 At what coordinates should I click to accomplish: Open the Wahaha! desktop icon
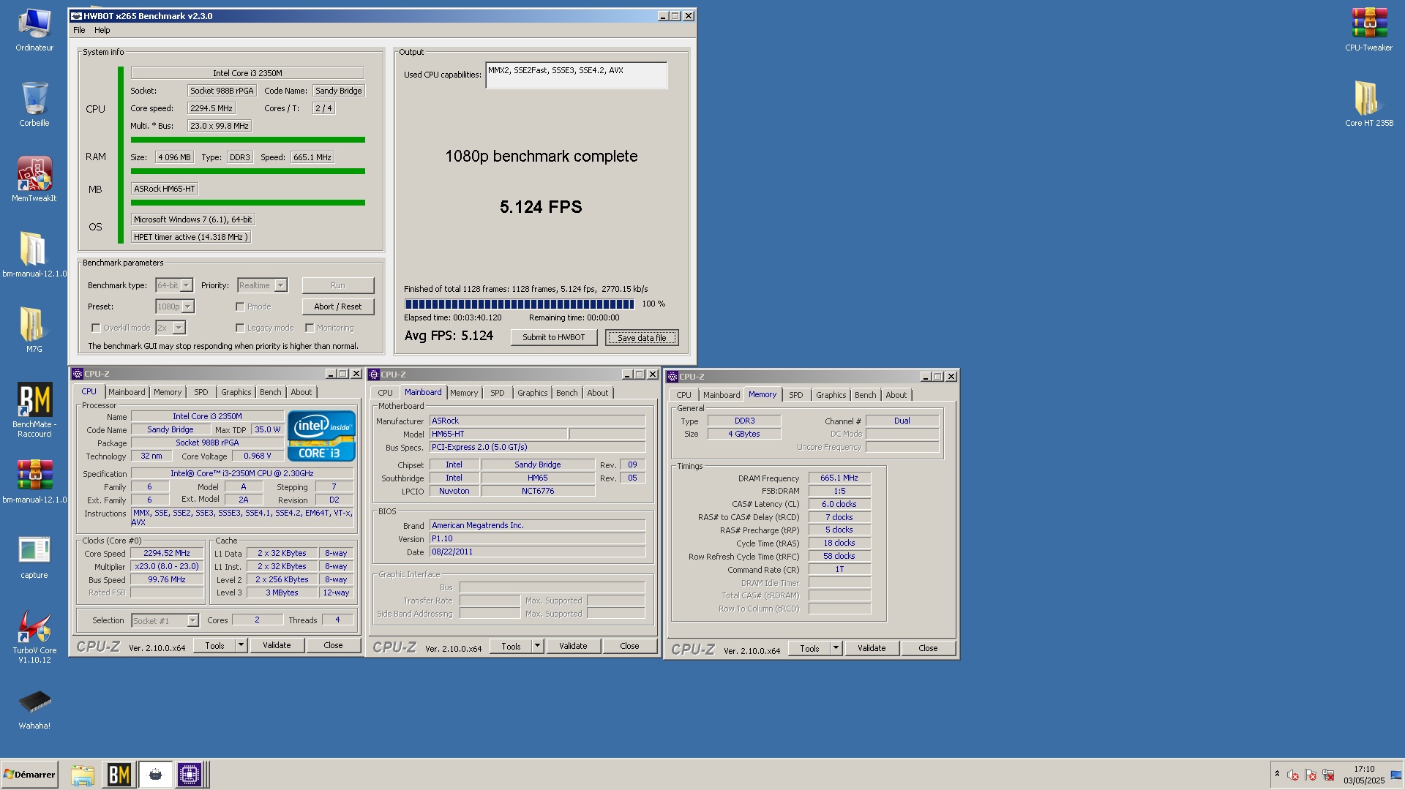click(x=34, y=710)
